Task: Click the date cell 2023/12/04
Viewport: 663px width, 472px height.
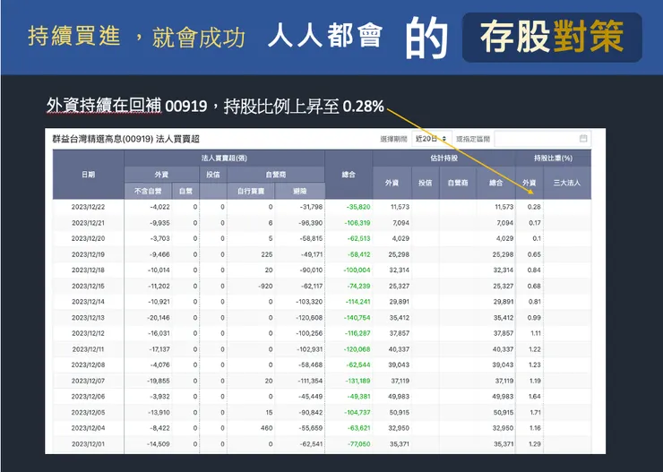Action: point(88,428)
